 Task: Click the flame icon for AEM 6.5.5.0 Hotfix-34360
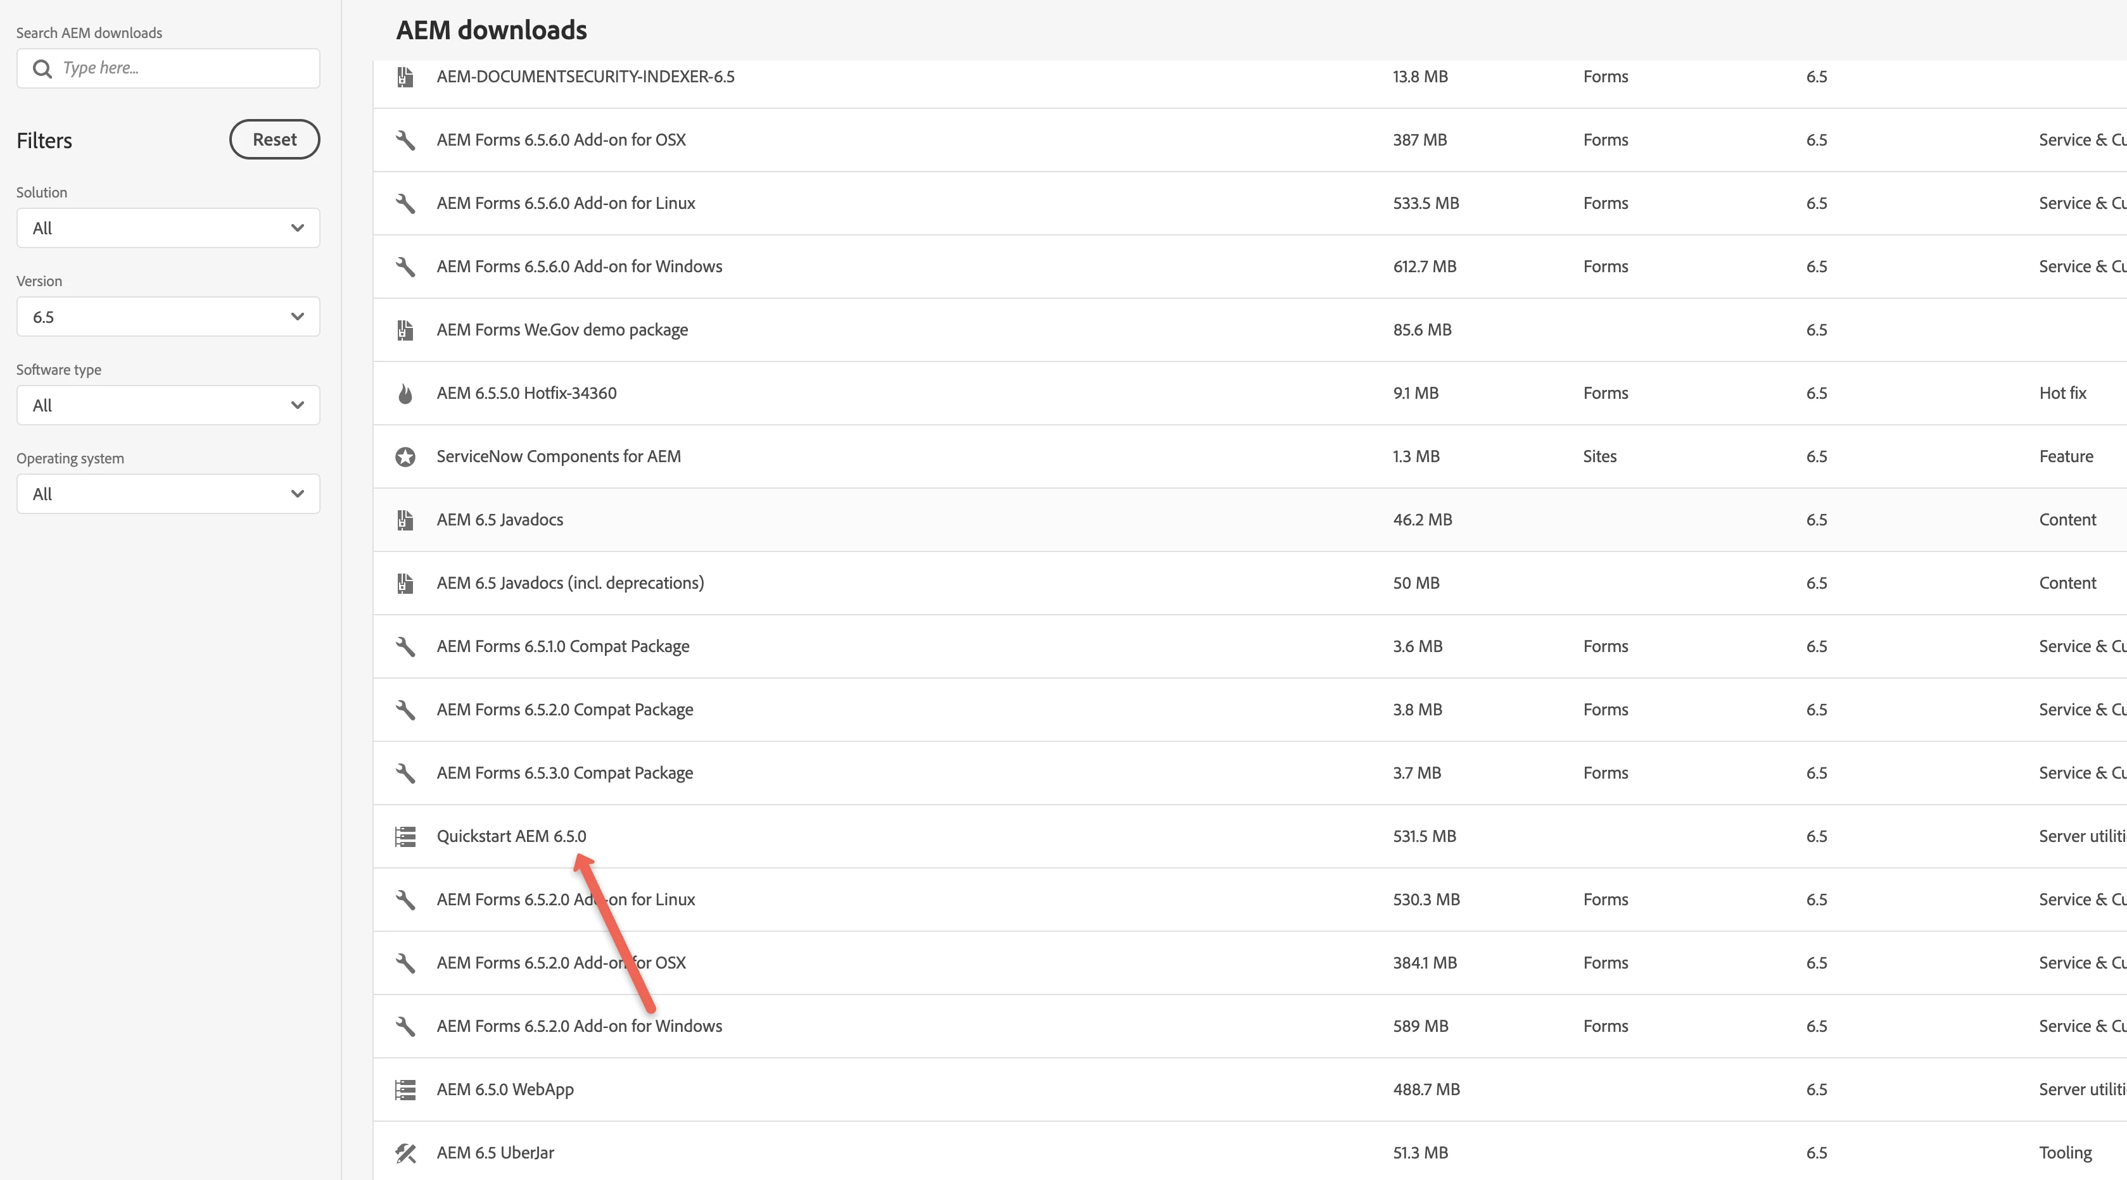click(405, 394)
